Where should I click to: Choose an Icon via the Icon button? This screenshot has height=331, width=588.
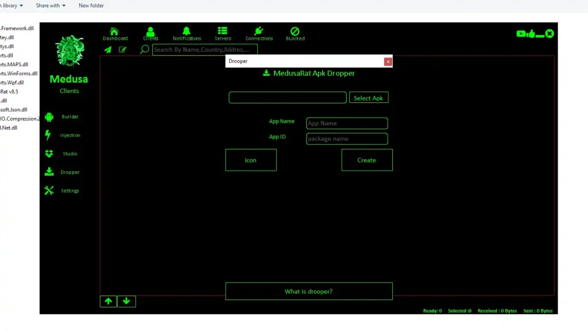pyautogui.click(x=251, y=160)
